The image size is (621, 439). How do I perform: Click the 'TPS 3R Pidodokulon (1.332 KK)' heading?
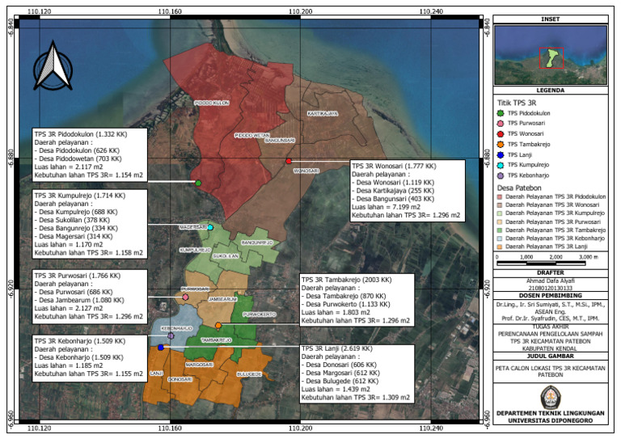(81, 134)
